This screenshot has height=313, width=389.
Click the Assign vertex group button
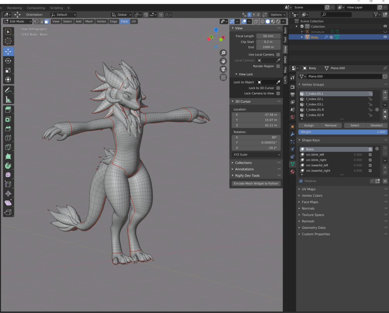[x=309, y=125]
